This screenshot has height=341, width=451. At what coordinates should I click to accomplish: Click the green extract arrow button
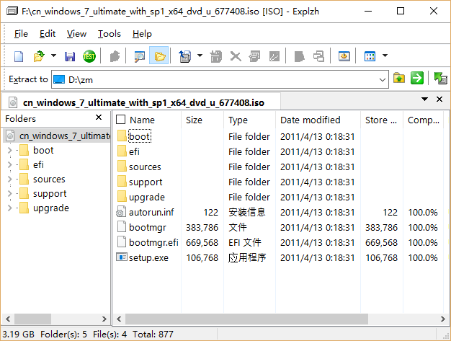point(417,79)
